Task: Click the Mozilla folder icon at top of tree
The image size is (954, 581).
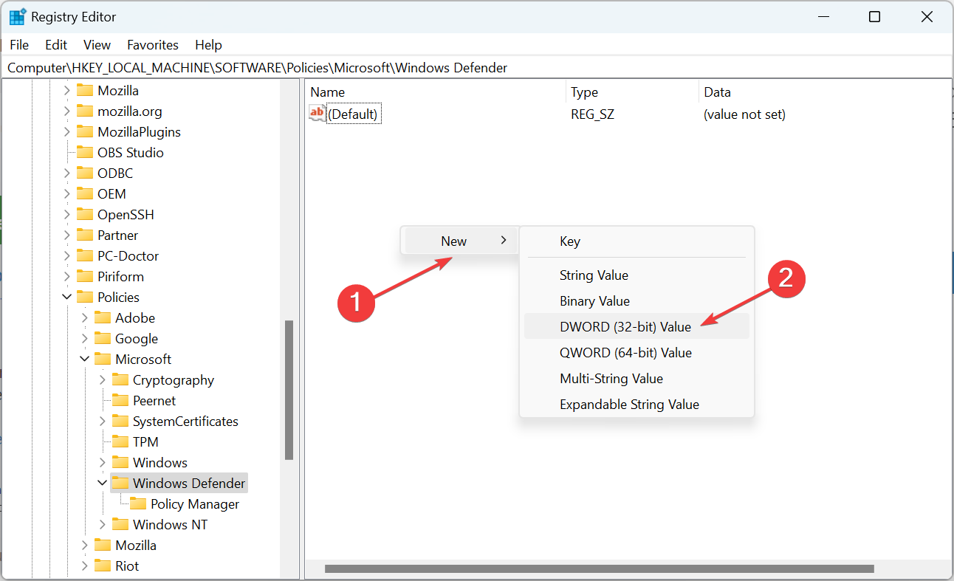Action: point(85,90)
